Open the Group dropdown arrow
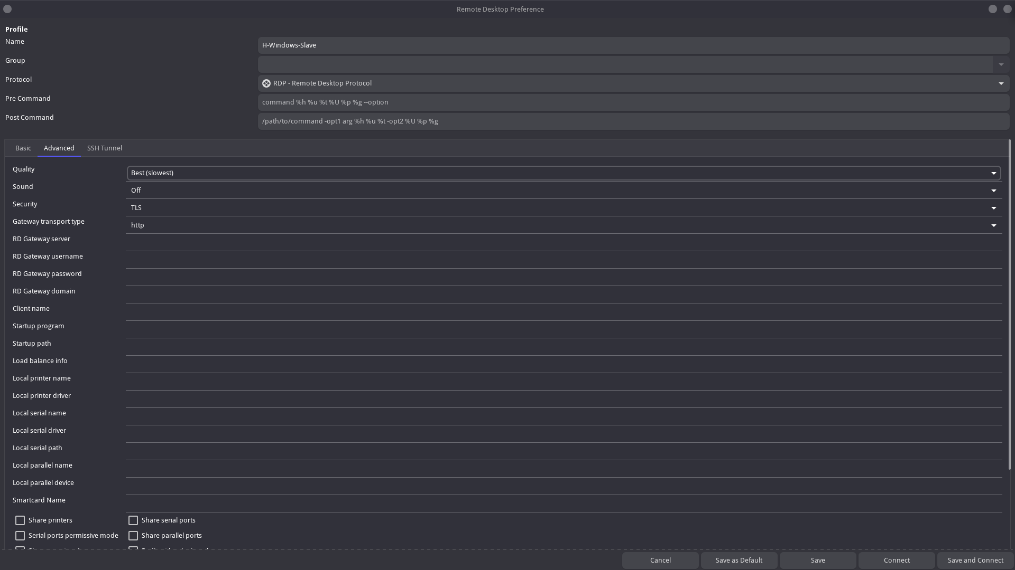The image size is (1015, 570). (1001, 64)
